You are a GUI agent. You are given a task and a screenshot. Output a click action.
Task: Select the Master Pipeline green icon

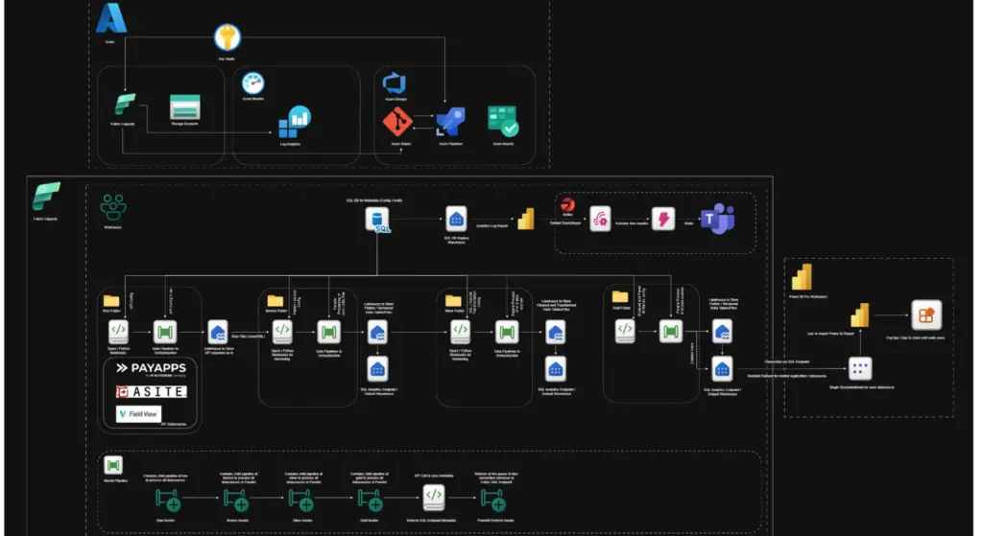[x=112, y=464]
